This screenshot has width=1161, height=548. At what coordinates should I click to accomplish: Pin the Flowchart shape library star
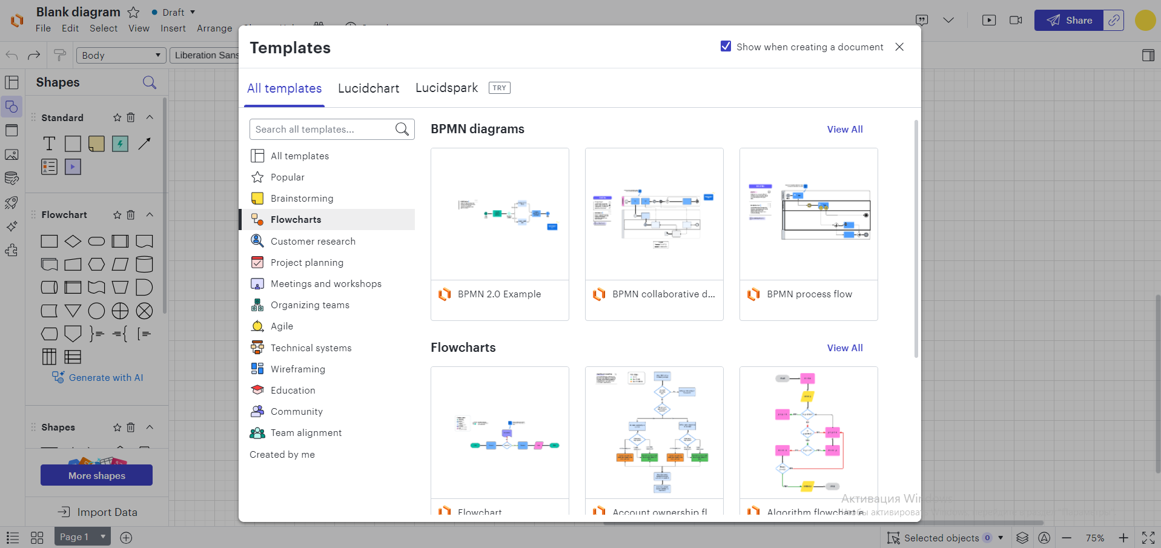(x=117, y=215)
